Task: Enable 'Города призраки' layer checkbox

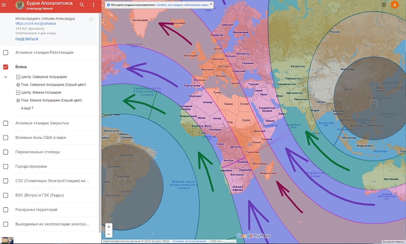Action: tap(5, 166)
